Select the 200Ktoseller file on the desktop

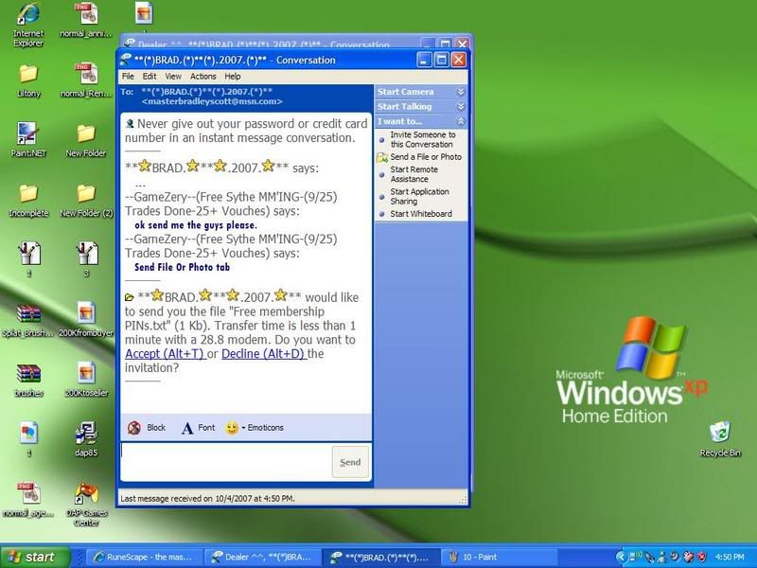86,380
